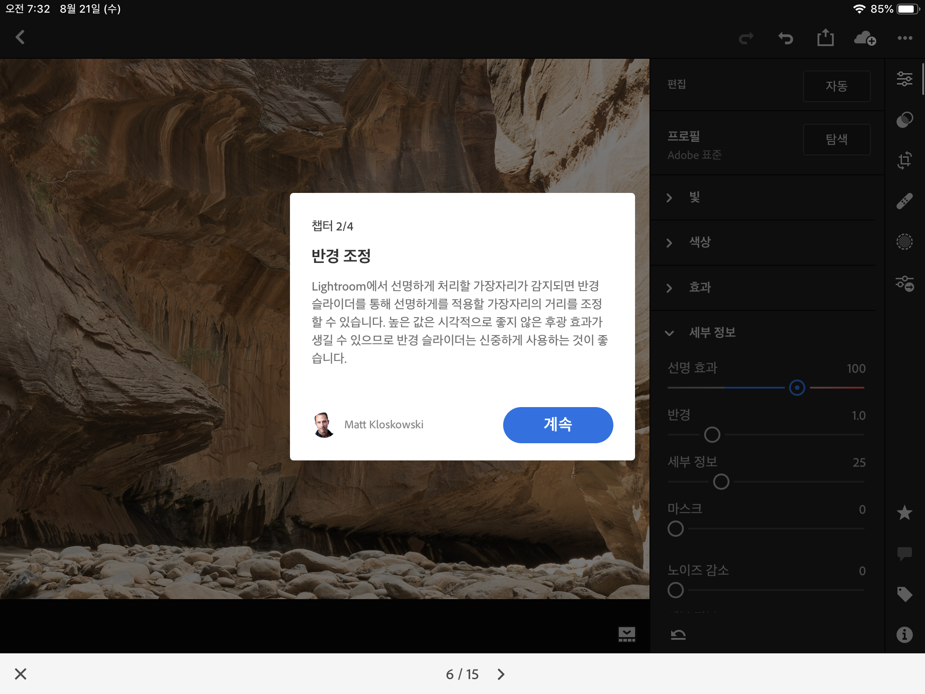The height and width of the screenshot is (694, 925).
Task: Open the Crop tool
Action: click(x=905, y=161)
